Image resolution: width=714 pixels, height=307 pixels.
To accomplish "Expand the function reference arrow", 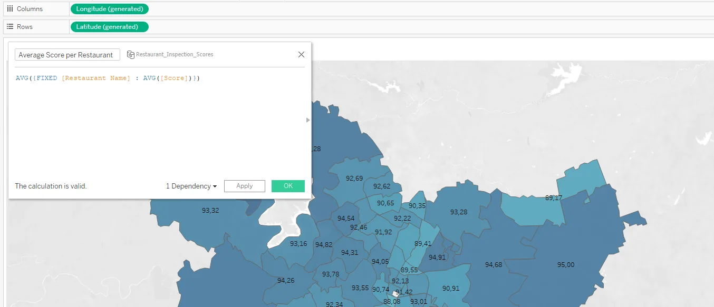I will (x=308, y=120).
